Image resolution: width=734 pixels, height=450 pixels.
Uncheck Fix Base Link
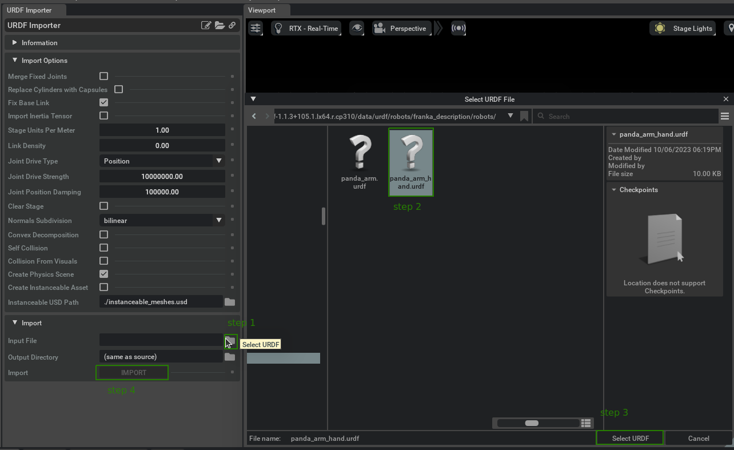point(103,102)
